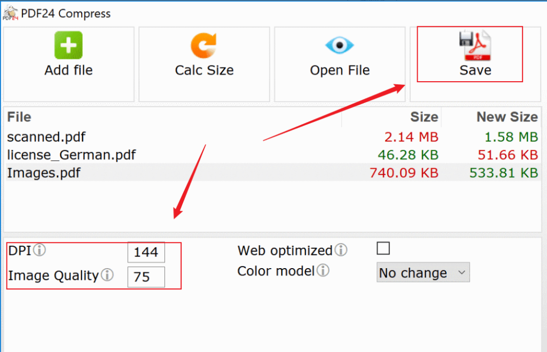Open the info tooltip next to DPI
This screenshot has width=547, height=352.
coord(40,250)
